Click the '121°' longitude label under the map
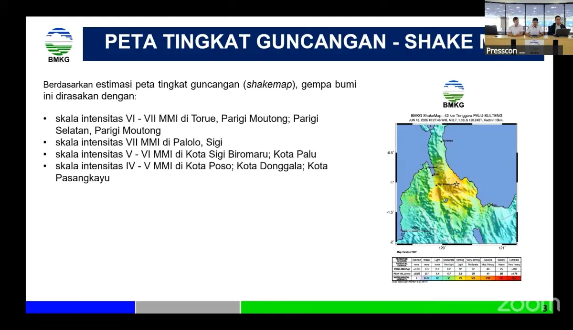The image size is (573, 330). click(501, 248)
